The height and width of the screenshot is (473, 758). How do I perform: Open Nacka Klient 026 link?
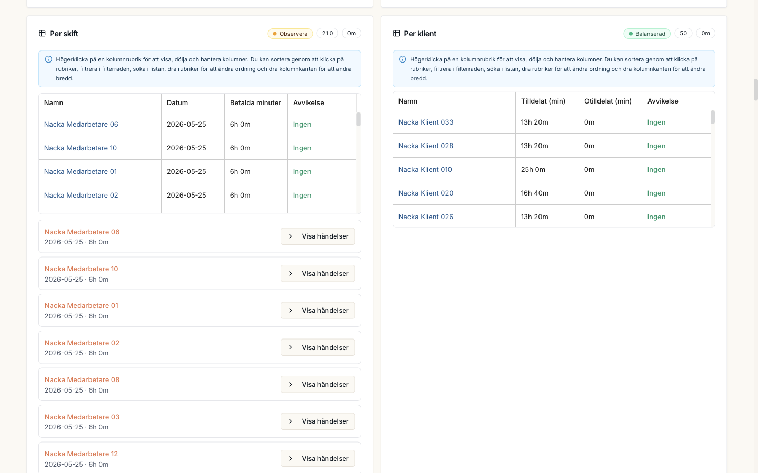coord(426,217)
